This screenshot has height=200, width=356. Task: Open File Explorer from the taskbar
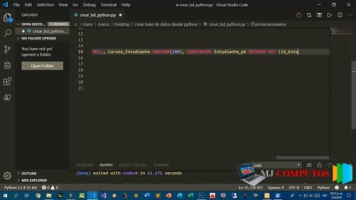coord(49,196)
